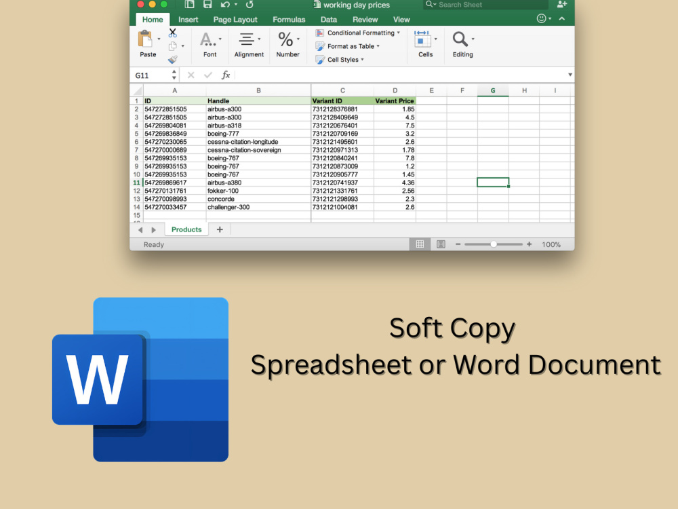Click in the Search Sheet field
Viewport: 678px width, 509px height.
(x=485, y=4)
